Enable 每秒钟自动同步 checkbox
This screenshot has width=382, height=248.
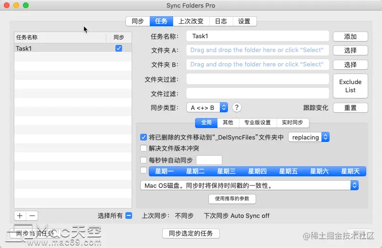coord(144,160)
